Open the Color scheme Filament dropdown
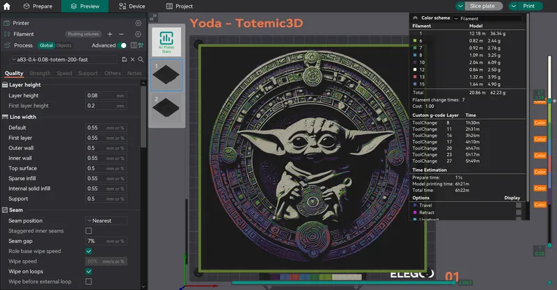 click(487, 19)
